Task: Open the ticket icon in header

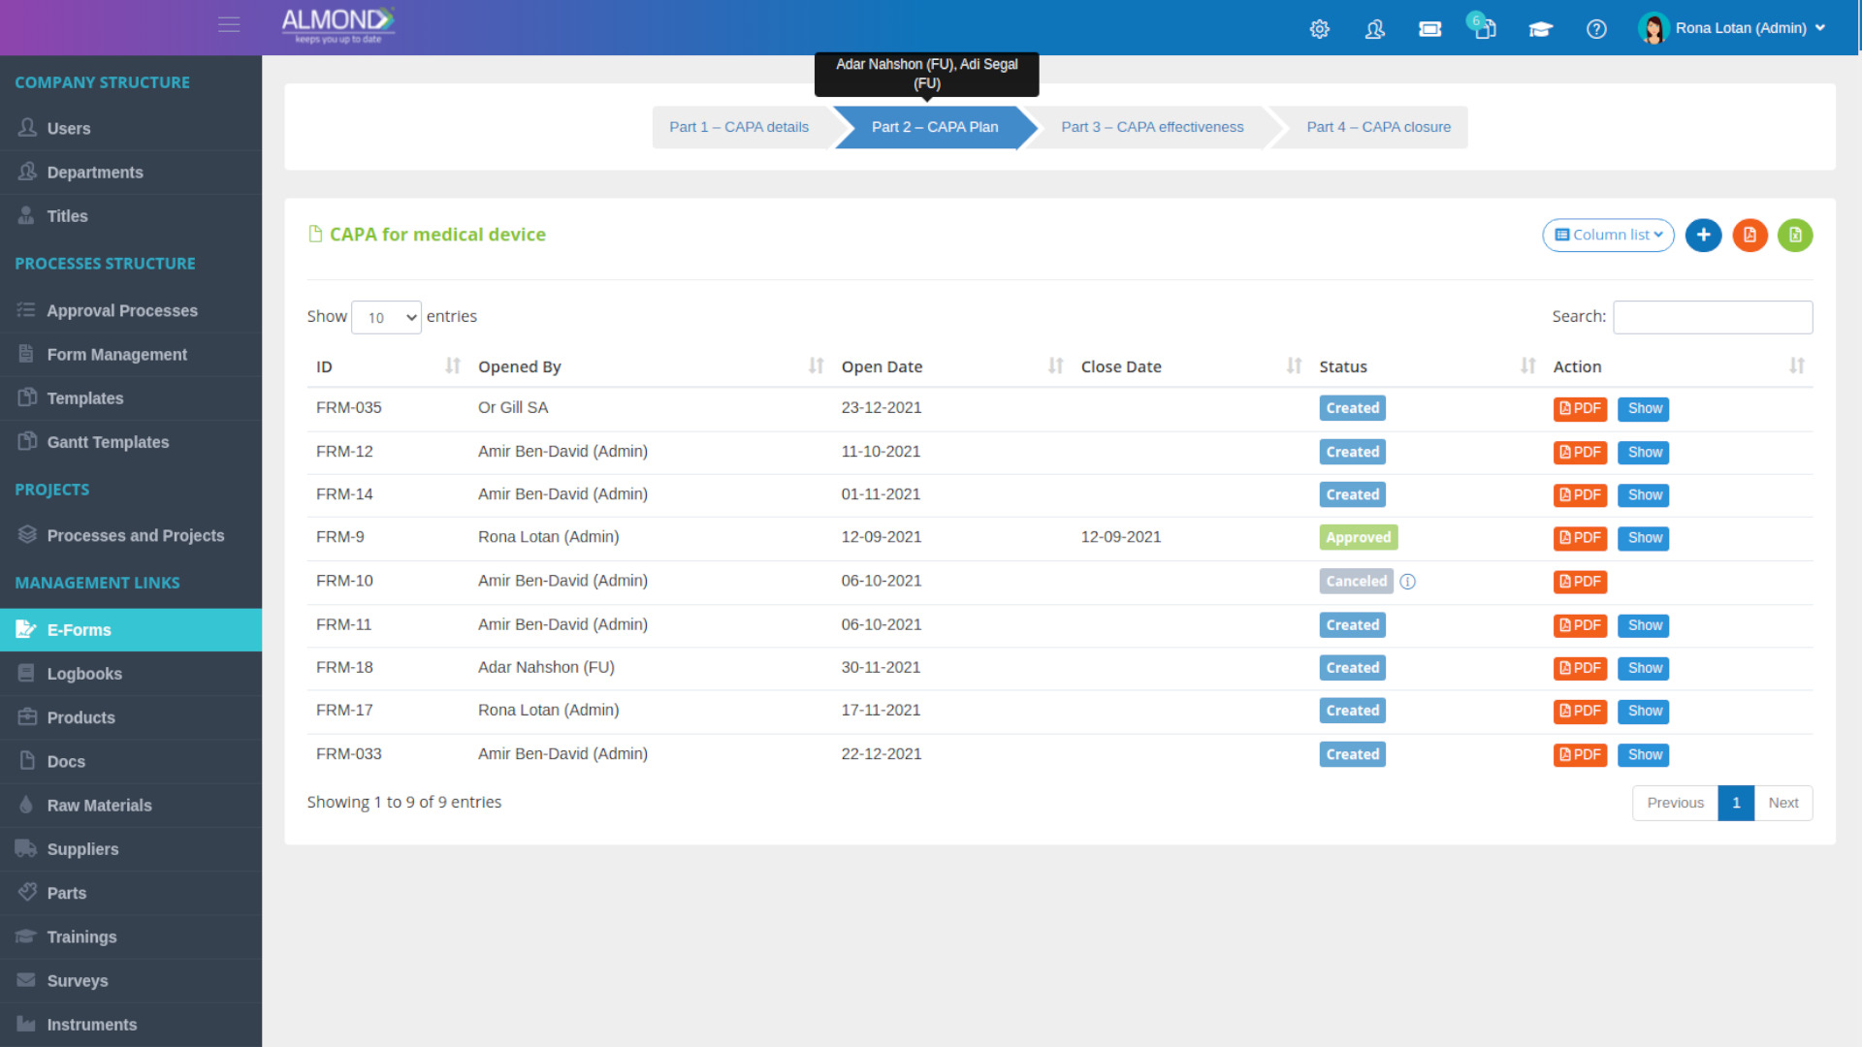Action: coord(1430,29)
